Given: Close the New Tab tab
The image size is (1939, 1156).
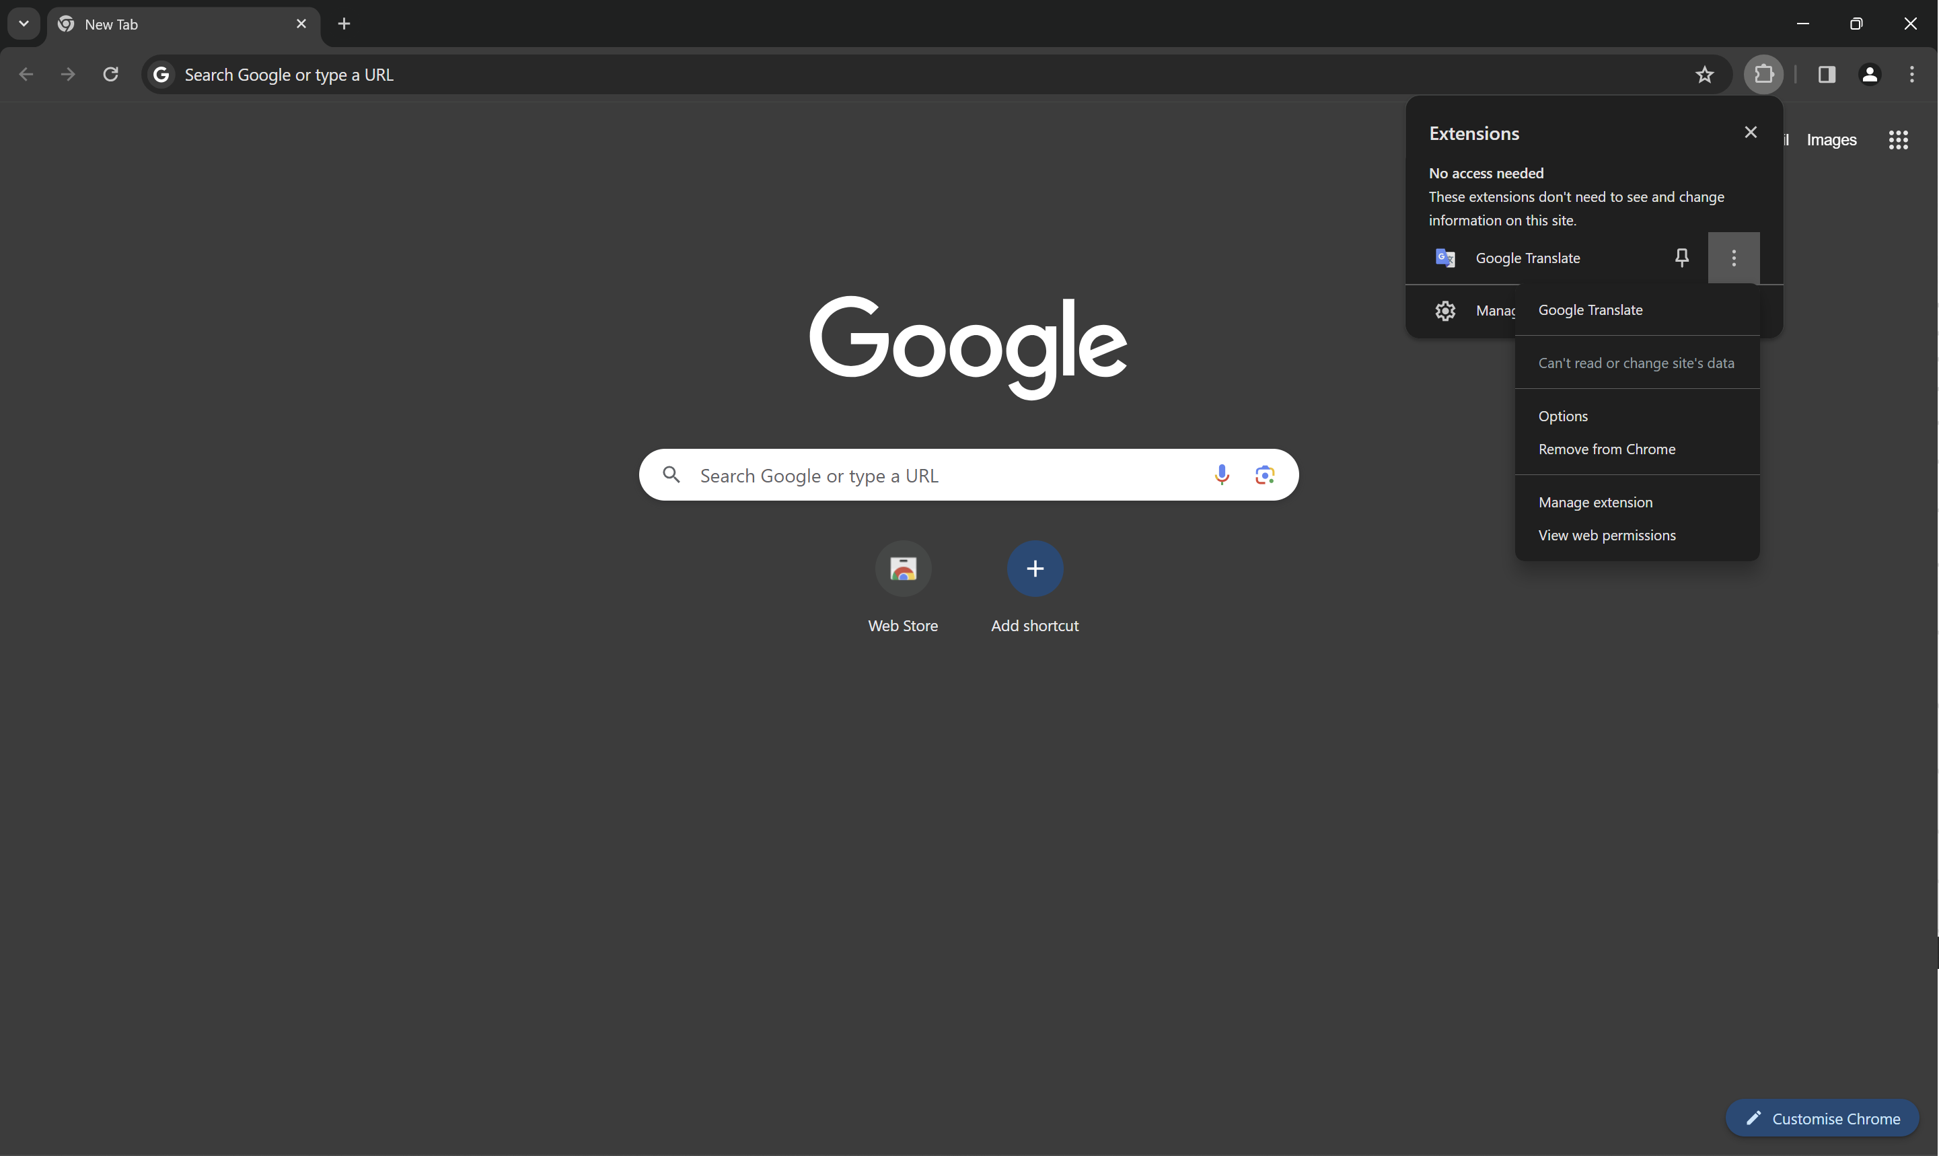Looking at the screenshot, I should 301,24.
